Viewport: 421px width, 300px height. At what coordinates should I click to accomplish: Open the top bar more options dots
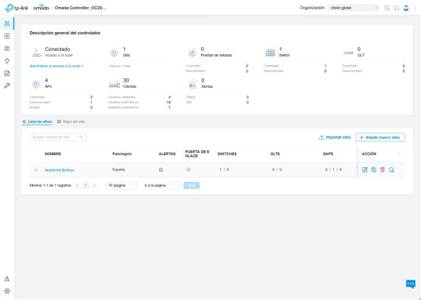coord(415,8)
